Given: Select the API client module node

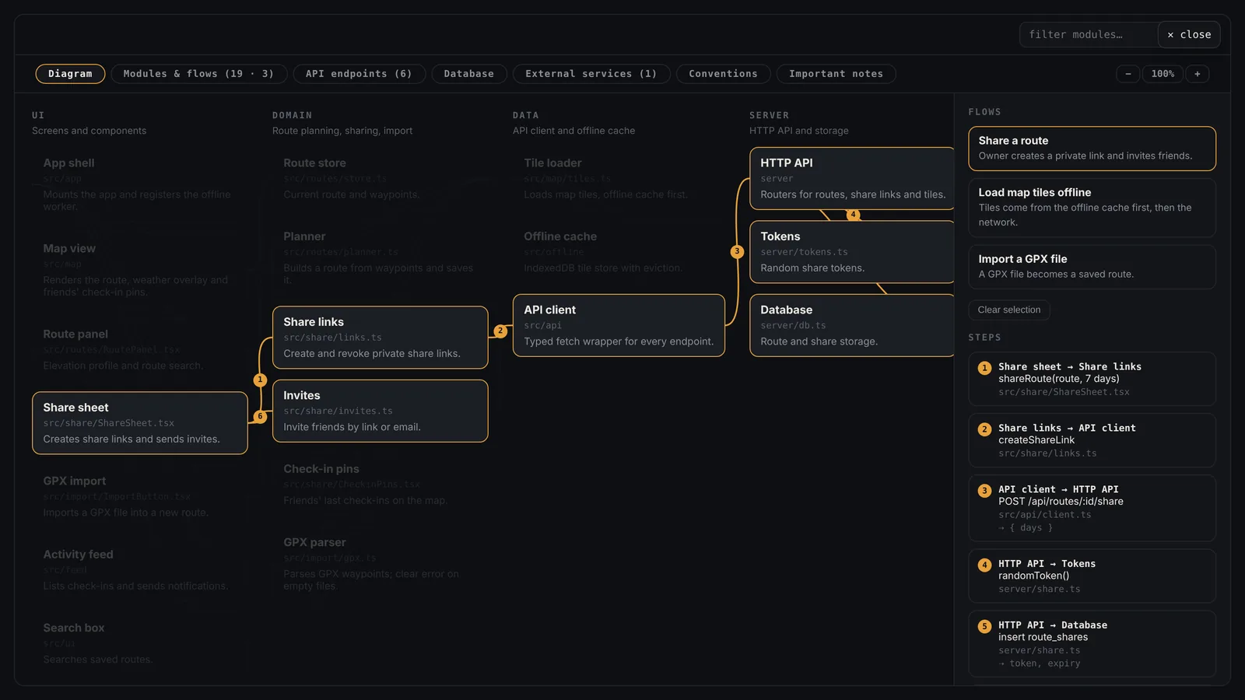Looking at the screenshot, I should 619,325.
